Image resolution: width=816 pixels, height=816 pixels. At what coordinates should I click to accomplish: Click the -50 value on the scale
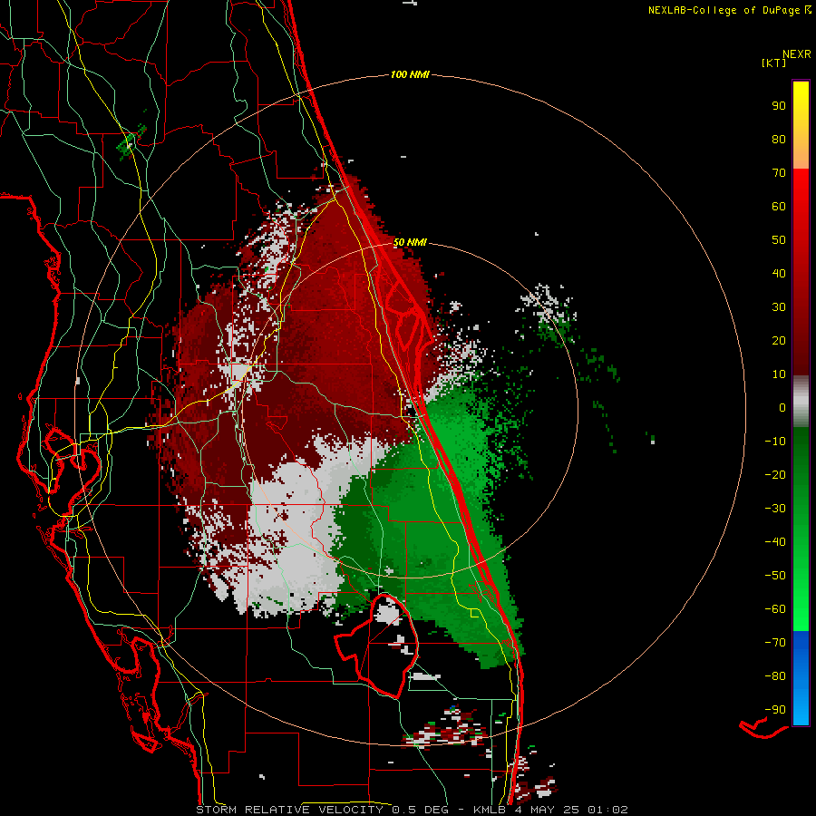pos(775,575)
